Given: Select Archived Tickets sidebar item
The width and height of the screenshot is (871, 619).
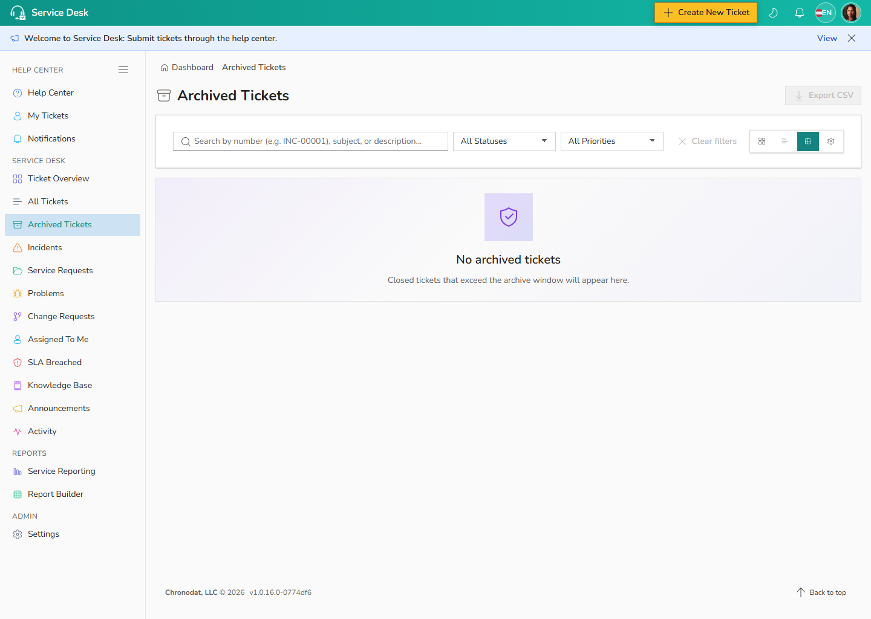Looking at the screenshot, I should tap(73, 224).
